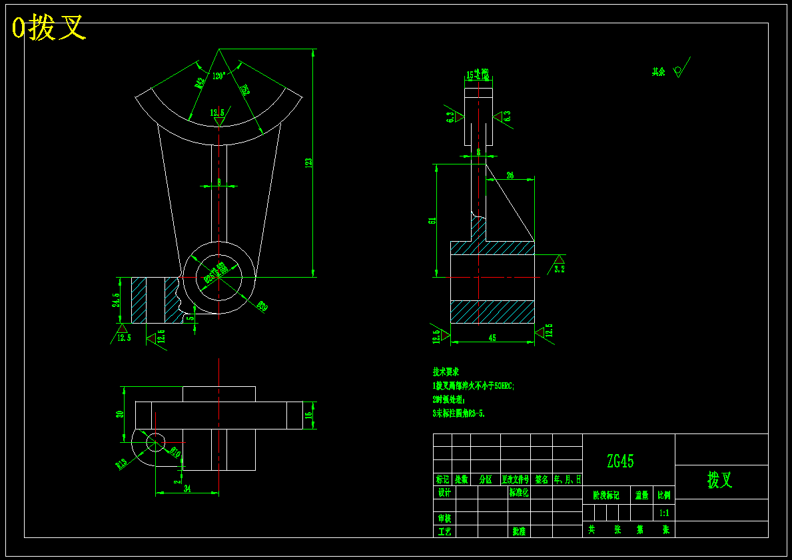Select the "第" sheet number label
This screenshot has width=792, height=560.
(x=641, y=530)
